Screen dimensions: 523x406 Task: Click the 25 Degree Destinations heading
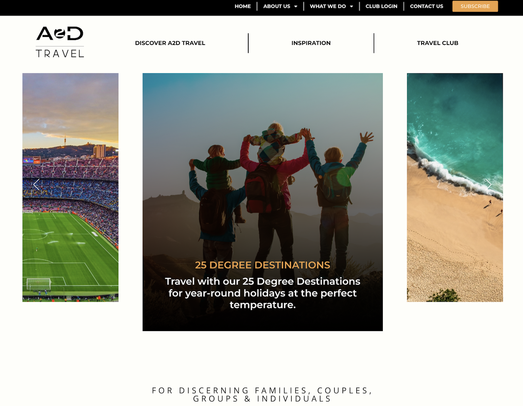[x=263, y=265]
